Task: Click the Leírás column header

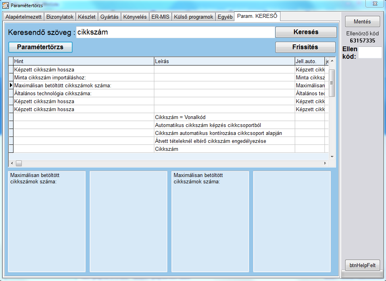Action: 225,62
